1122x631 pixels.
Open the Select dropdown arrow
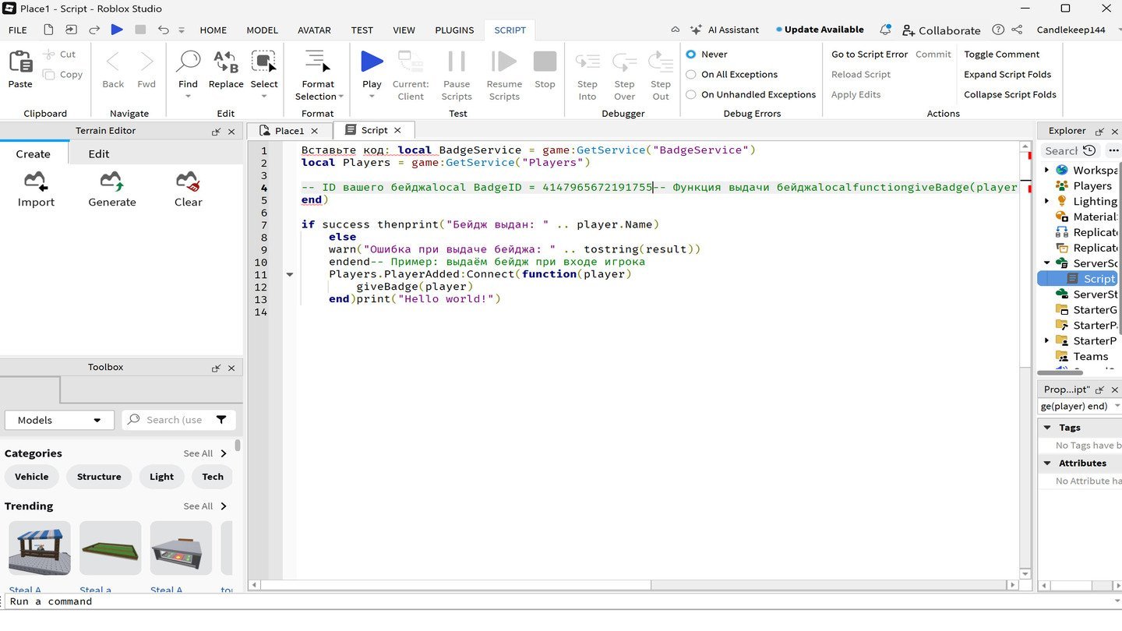(x=264, y=97)
